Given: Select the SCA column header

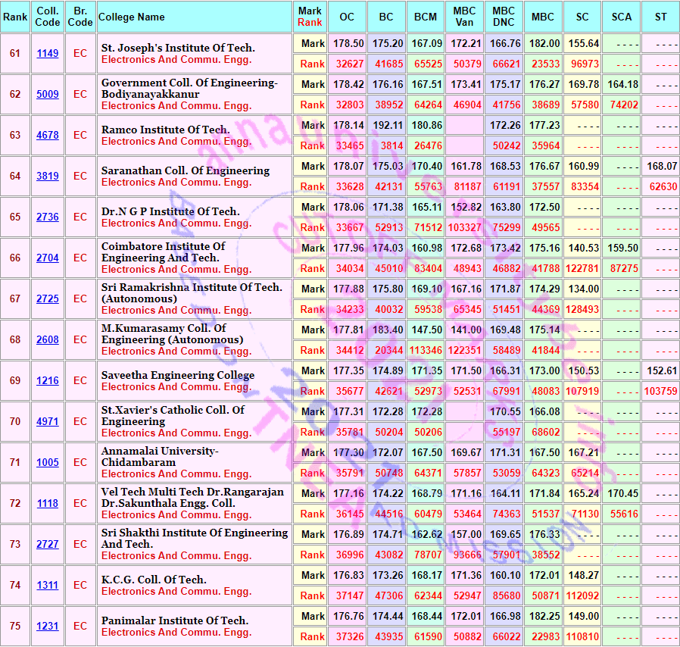Looking at the screenshot, I should [x=621, y=17].
